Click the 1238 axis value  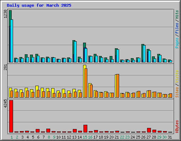pyautogui.click(x=5, y=14)
